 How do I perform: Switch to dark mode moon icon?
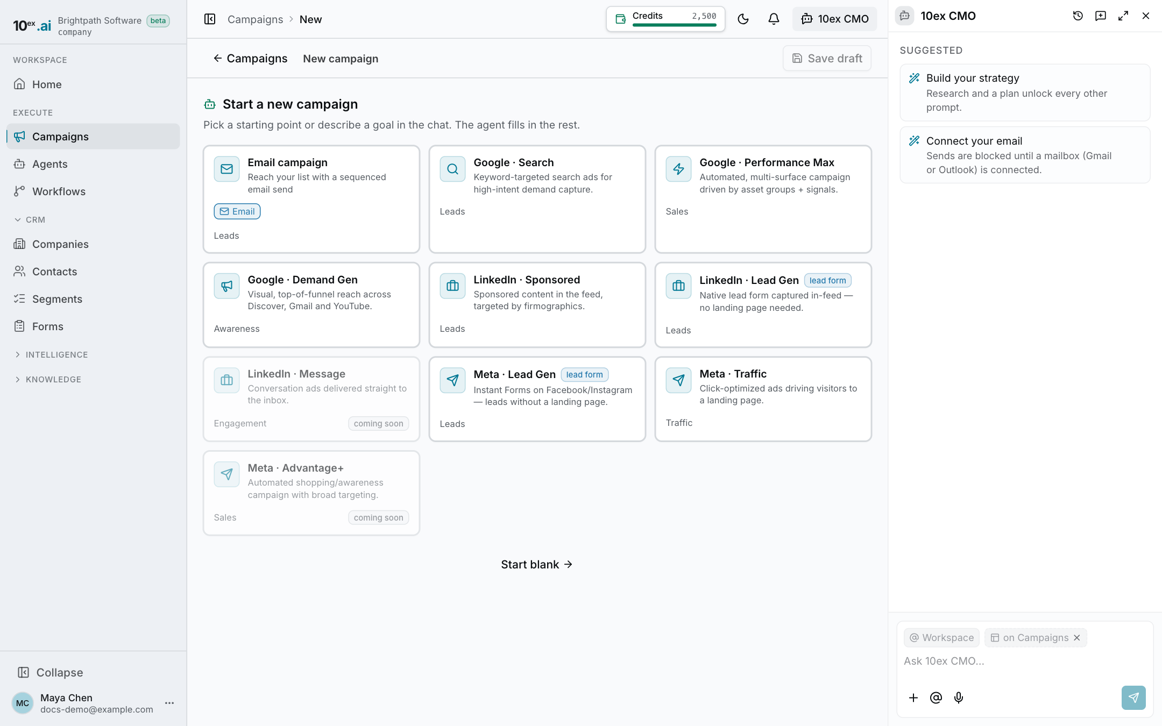(x=743, y=19)
